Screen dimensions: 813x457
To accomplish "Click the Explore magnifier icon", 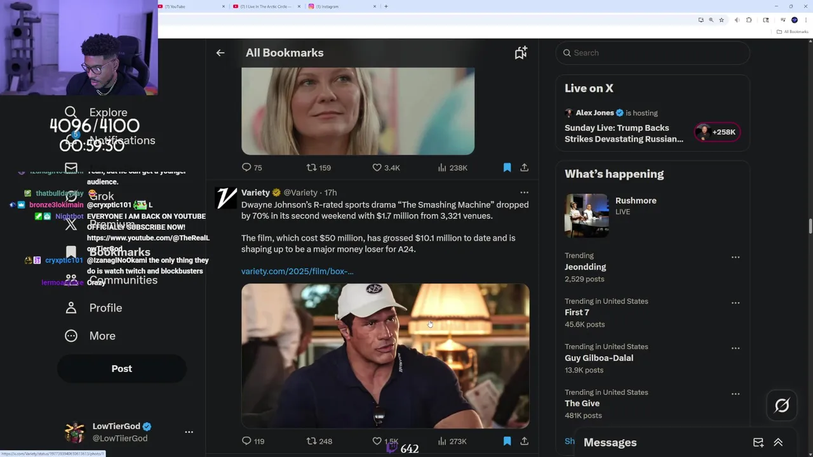I will pyautogui.click(x=71, y=112).
